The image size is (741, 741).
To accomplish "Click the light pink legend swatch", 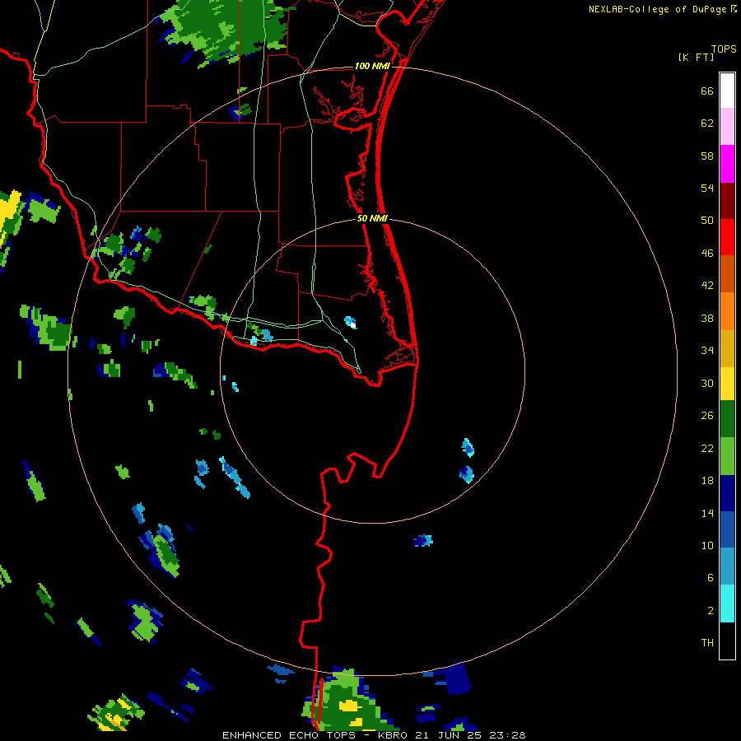I will point(727,126).
